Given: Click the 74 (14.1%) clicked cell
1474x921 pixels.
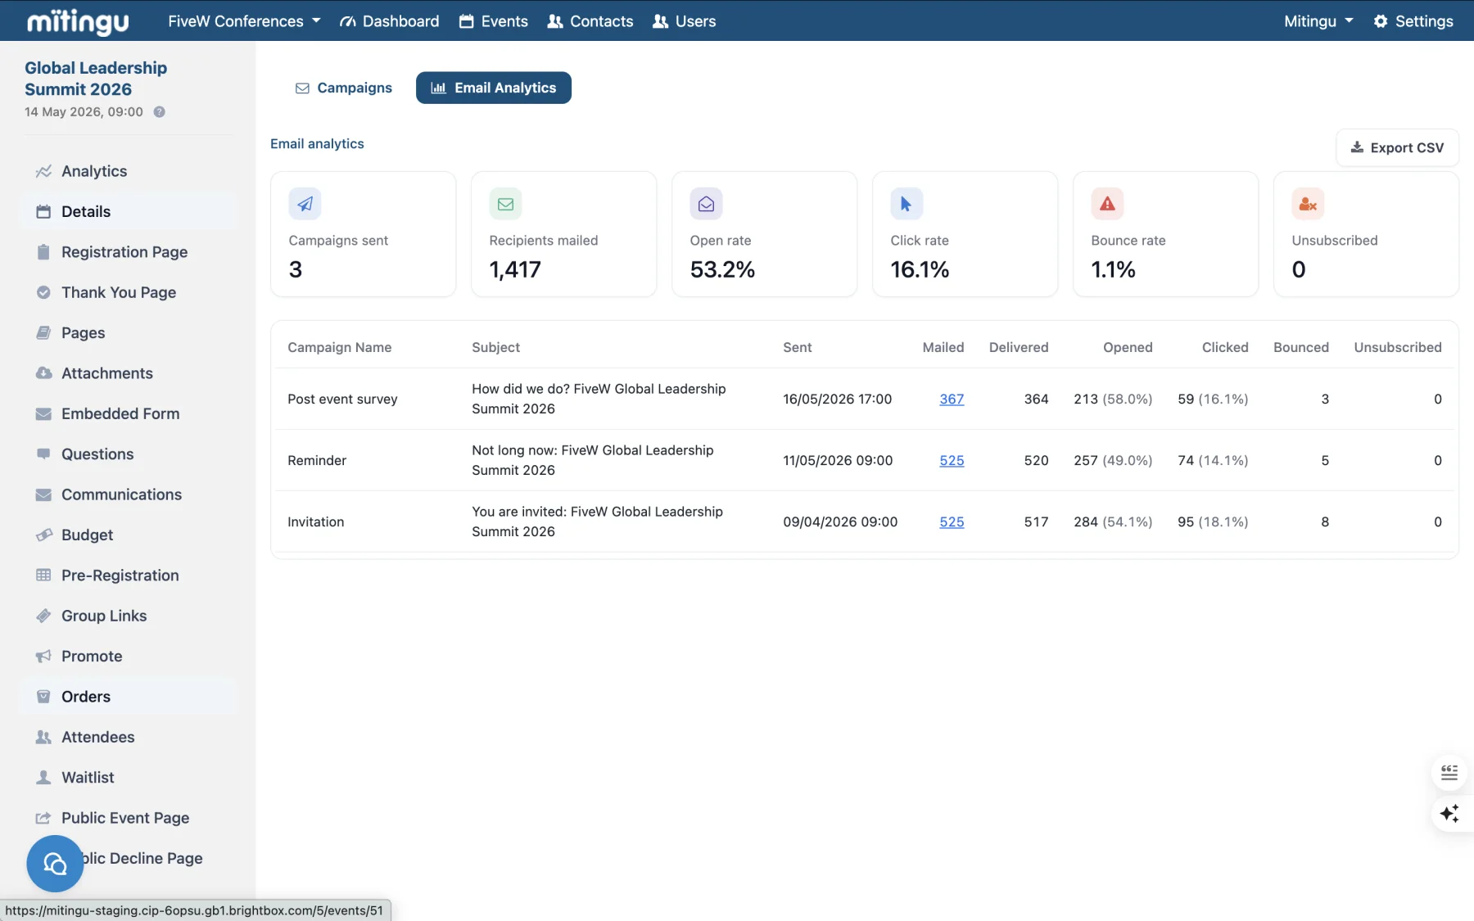Looking at the screenshot, I should click(1213, 460).
